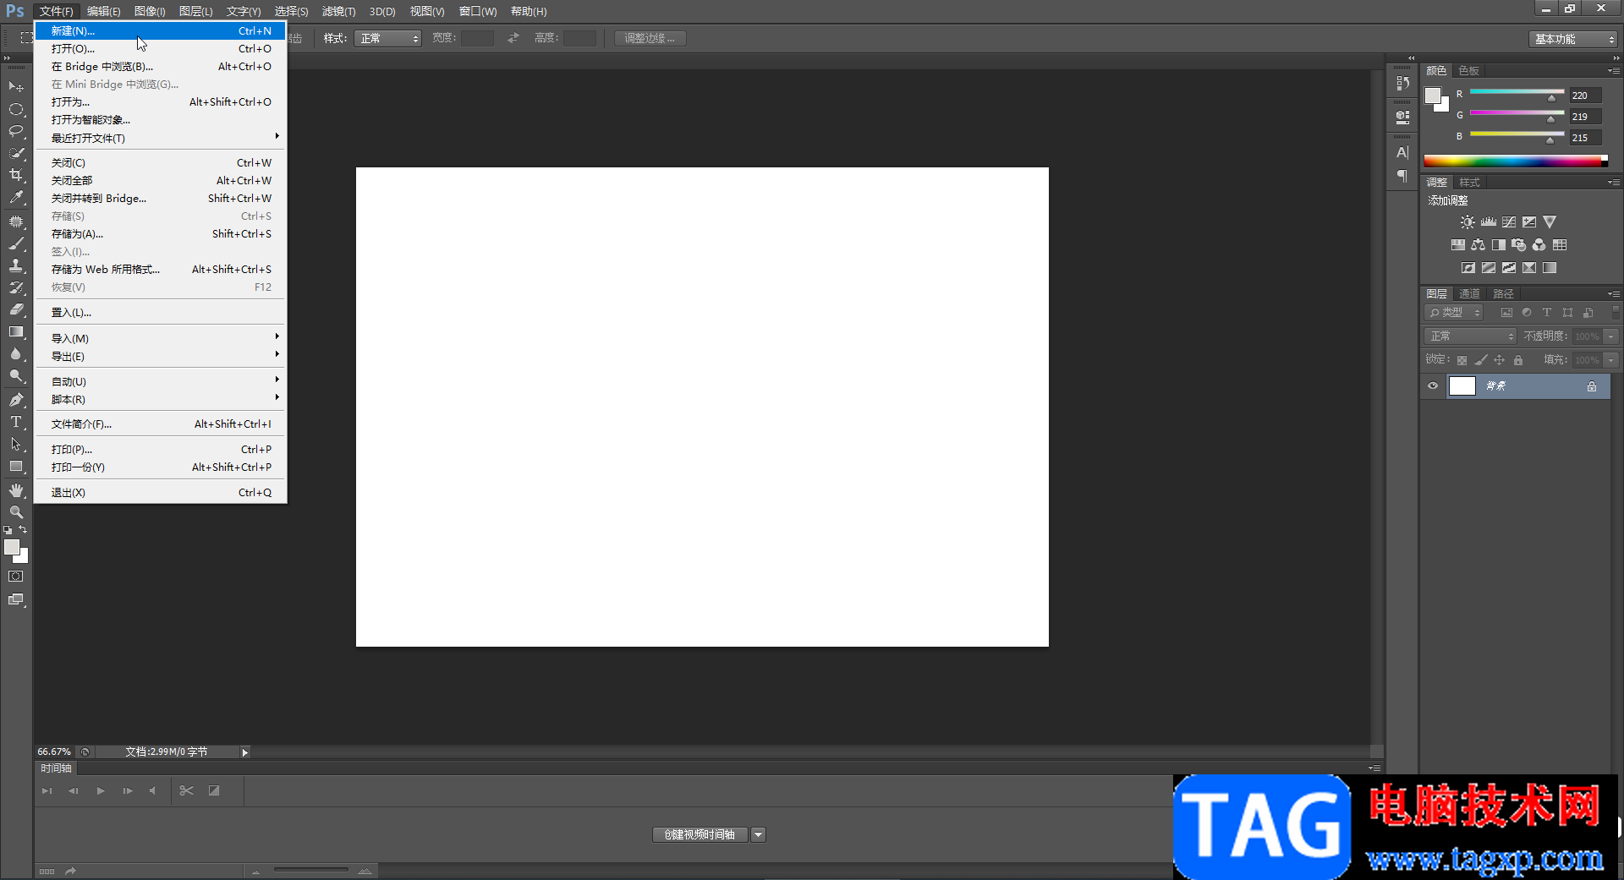
Task: Select the Quick Selection tool
Action: [16, 153]
